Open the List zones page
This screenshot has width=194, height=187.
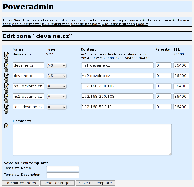click(67, 20)
